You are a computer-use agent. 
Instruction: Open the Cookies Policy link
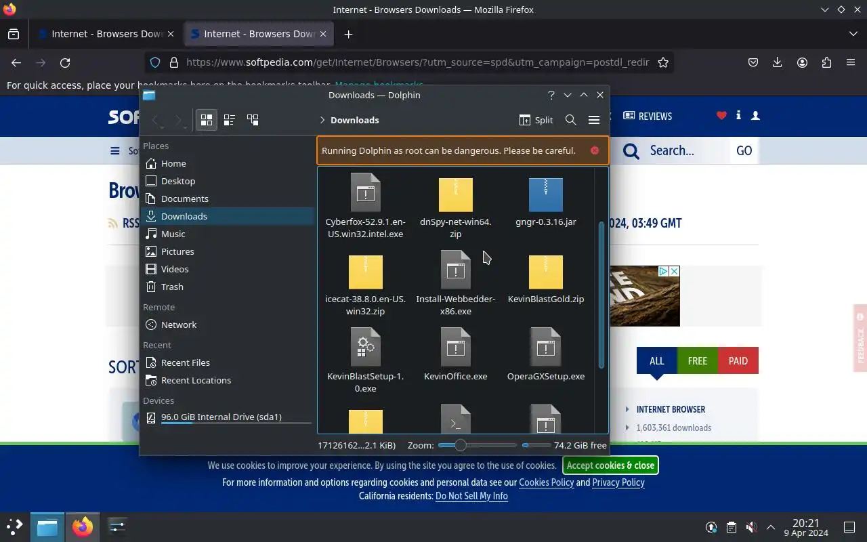tap(546, 482)
